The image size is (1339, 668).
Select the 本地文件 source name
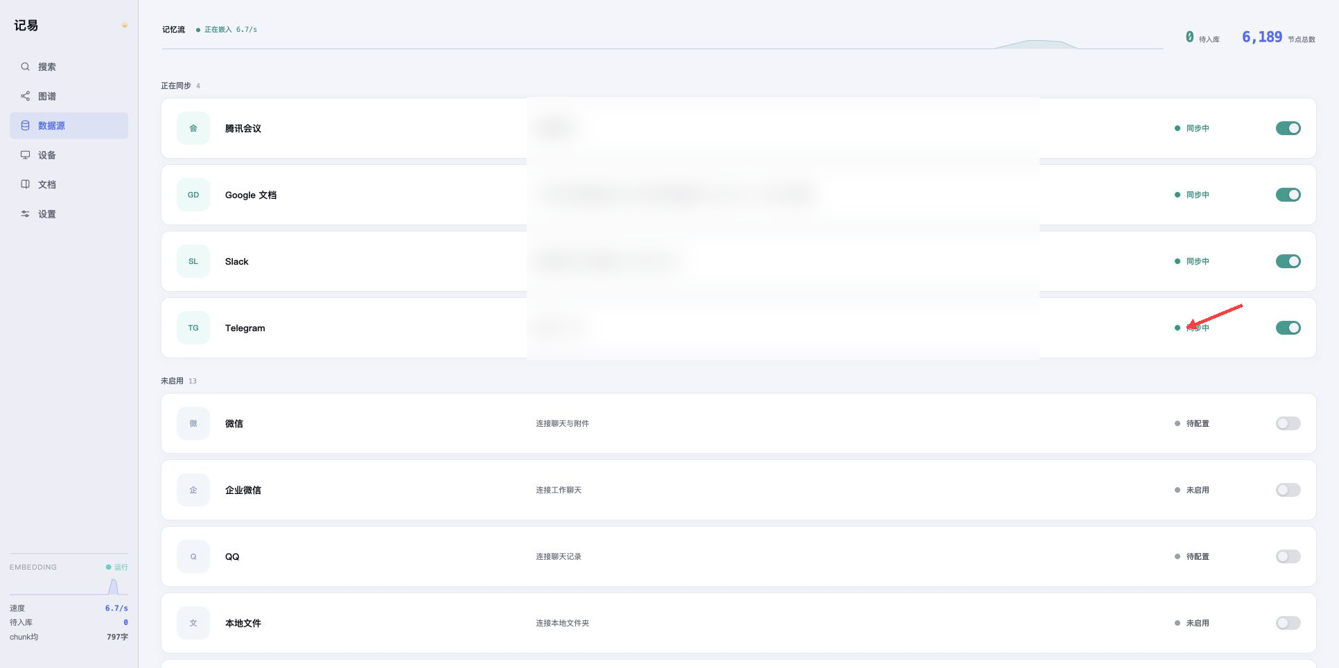click(x=243, y=623)
